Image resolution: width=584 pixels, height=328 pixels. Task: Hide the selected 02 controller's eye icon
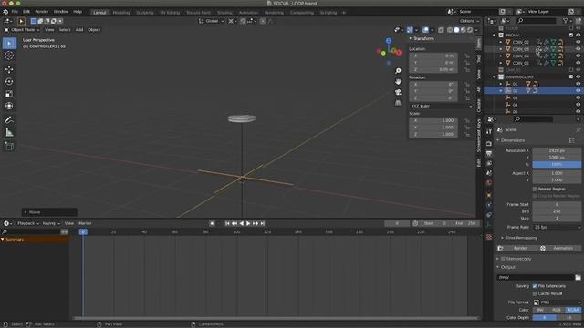(x=578, y=91)
